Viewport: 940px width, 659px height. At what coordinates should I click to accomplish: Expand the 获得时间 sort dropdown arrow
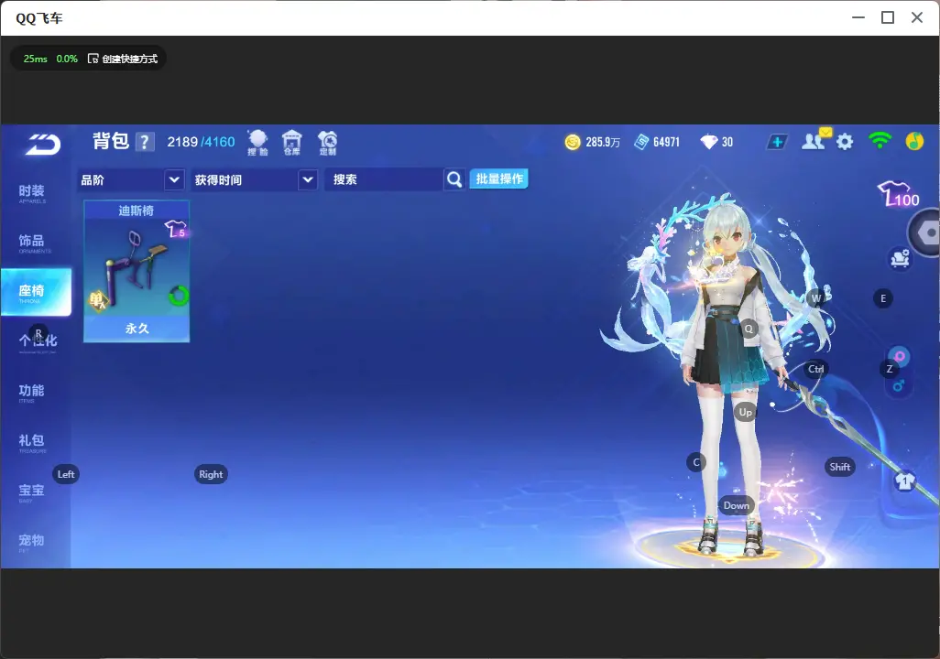click(x=308, y=179)
